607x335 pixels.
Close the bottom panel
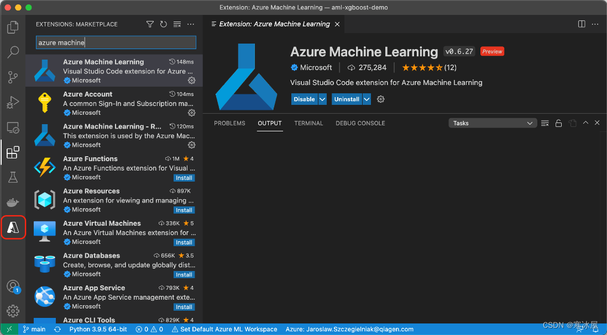tap(597, 123)
